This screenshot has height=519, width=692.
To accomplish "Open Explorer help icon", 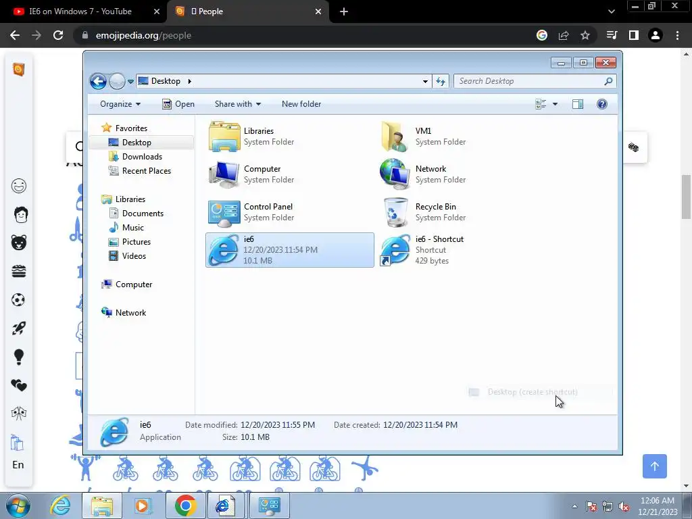I will [x=602, y=104].
